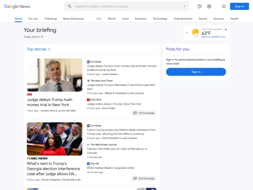Click the weather previous chevron
The height and width of the screenshot is (190, 253).
coord(187,33)
